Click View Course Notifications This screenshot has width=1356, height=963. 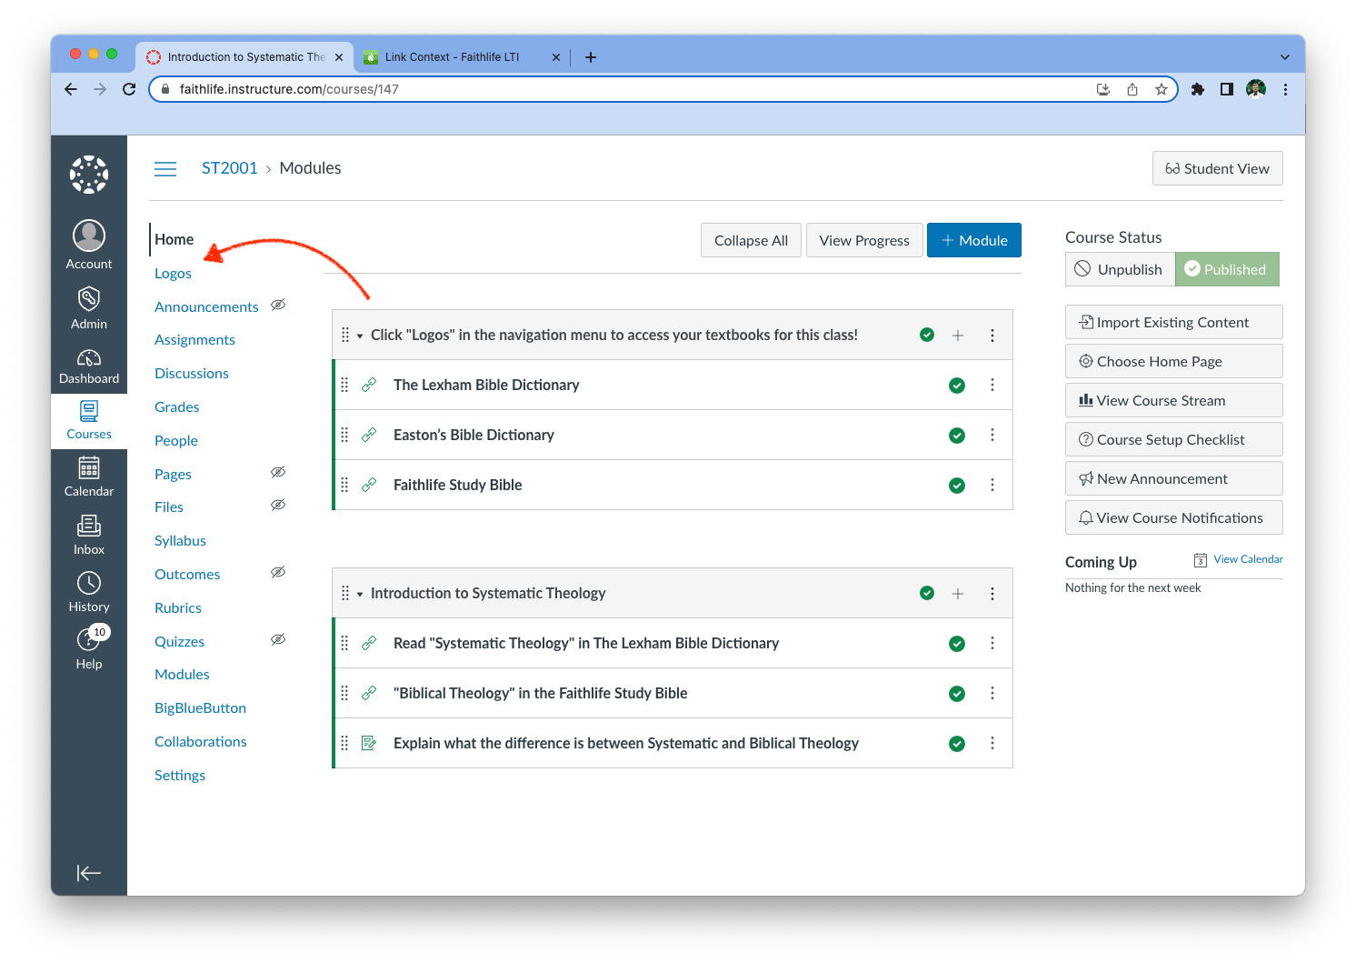[1173, 517]
